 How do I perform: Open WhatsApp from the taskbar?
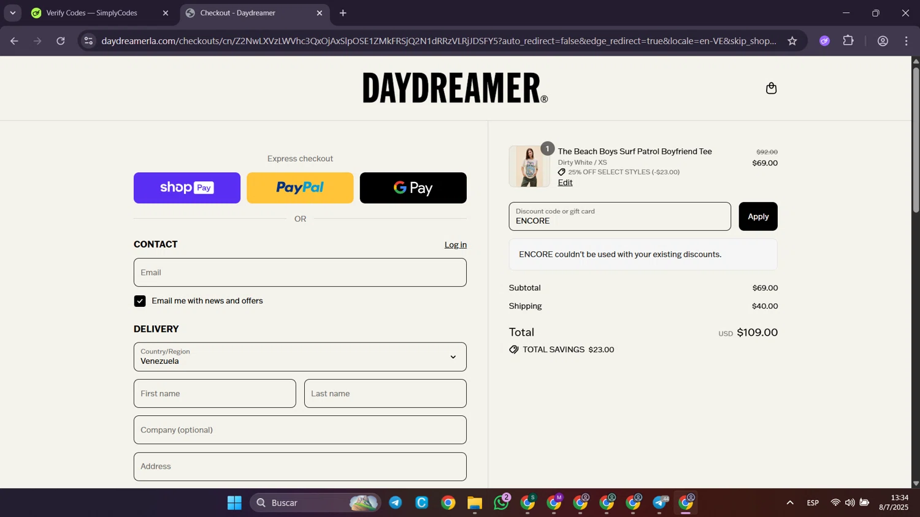(x=501, y=503)
